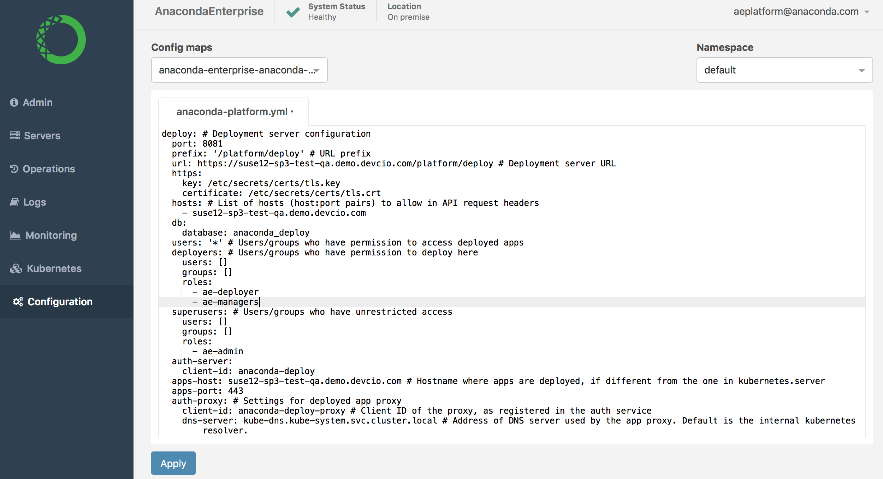This screenshot has height=479, width=883.
Task: Click the 'port: 8081' line in editor
Action: (x=197, y=144)
